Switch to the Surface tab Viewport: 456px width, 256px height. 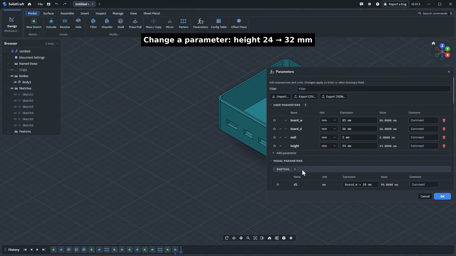[x=48, y=13]
